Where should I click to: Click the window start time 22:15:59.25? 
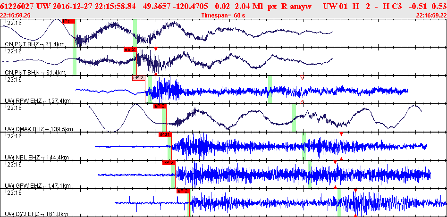pos(16,16)
